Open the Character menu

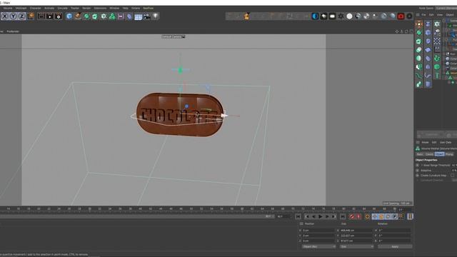pos(36,8)
